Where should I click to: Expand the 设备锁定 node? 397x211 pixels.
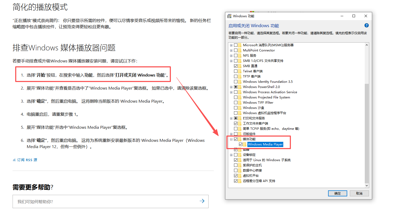231,155
